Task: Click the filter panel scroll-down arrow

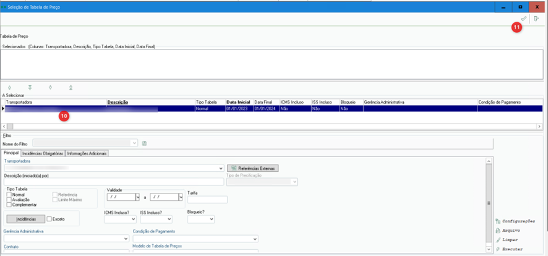Action: coord(489,249)
